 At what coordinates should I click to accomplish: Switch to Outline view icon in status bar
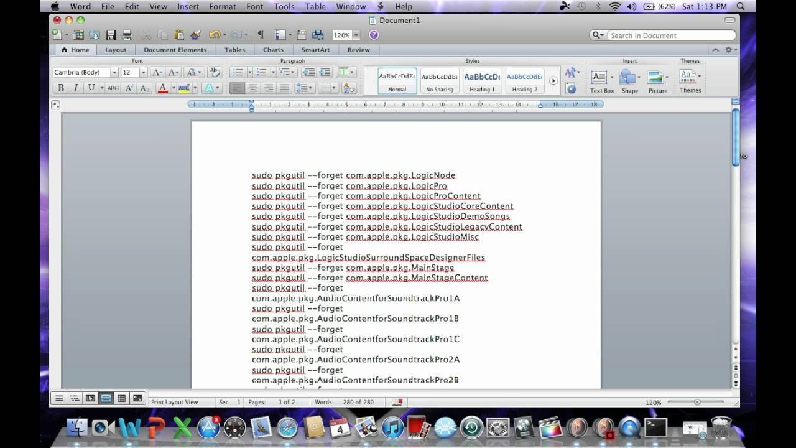(75, 398)
